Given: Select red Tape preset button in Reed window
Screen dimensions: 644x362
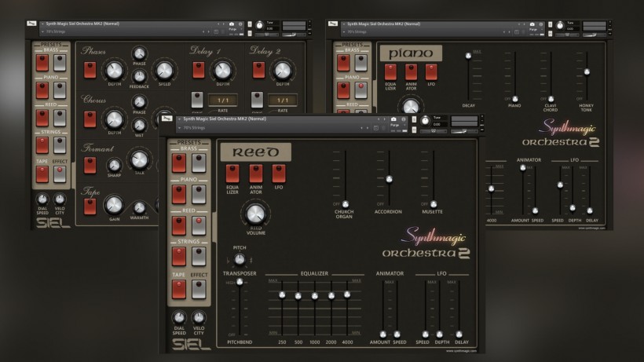Looking at the screenshot, I should click(178, 289).
